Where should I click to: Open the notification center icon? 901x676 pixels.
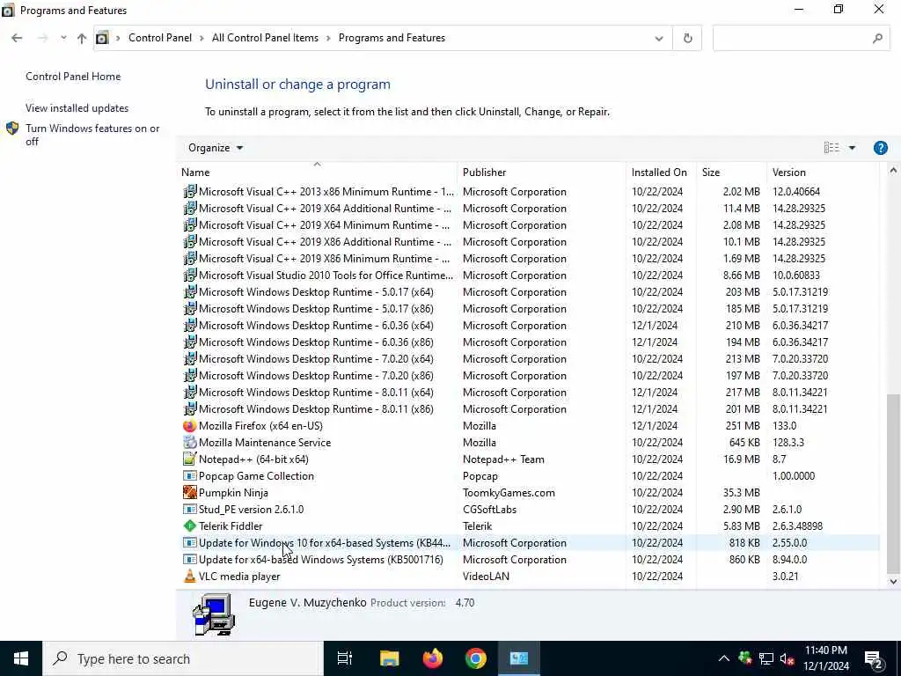click(874, 658)
